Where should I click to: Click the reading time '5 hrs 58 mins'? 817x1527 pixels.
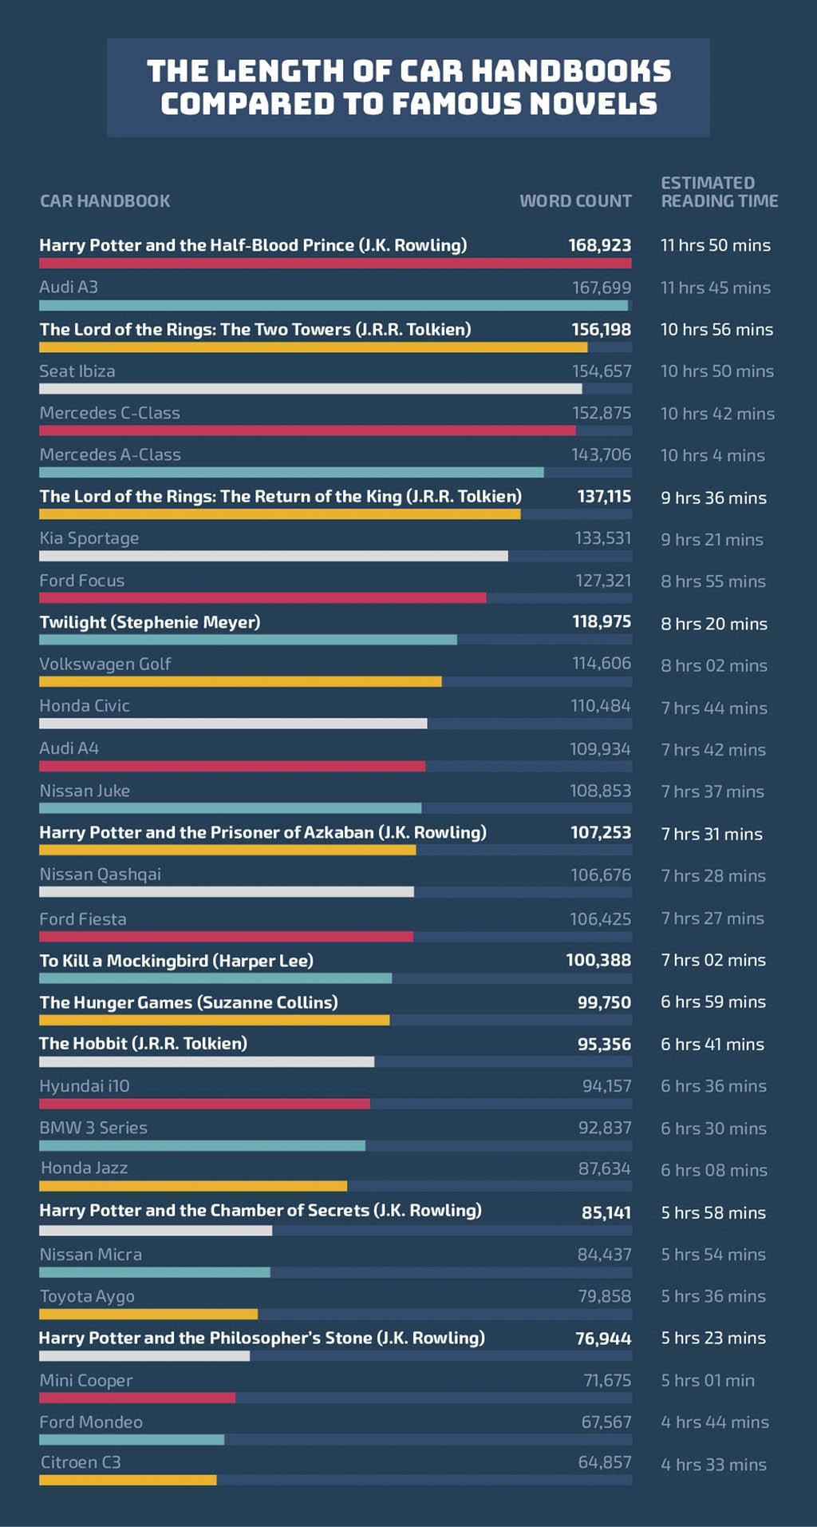(x=713, y=1212)
